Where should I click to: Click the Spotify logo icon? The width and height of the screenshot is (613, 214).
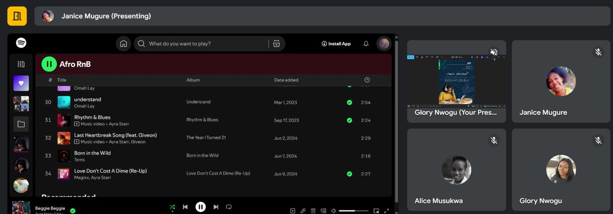click(x=21, y=43)
